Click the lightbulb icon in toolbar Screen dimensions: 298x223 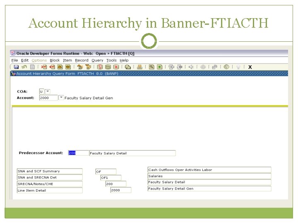pyautogui.click(x=238, y=67)
